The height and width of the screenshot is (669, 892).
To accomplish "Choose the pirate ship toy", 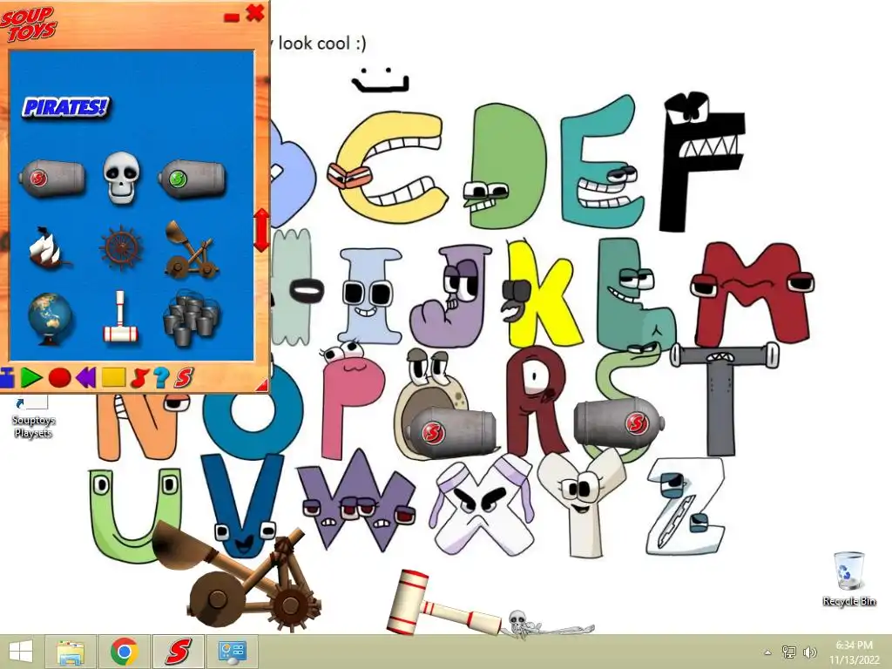I will click(x=50, y=247).
